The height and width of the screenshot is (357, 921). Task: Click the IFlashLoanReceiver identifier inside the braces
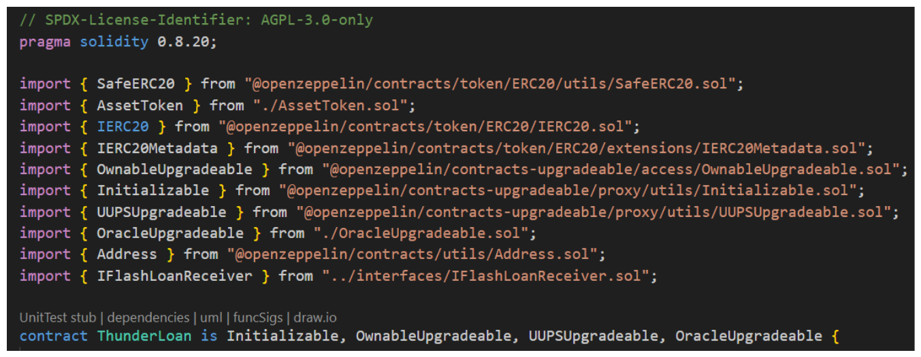click(x=174, y=276)
